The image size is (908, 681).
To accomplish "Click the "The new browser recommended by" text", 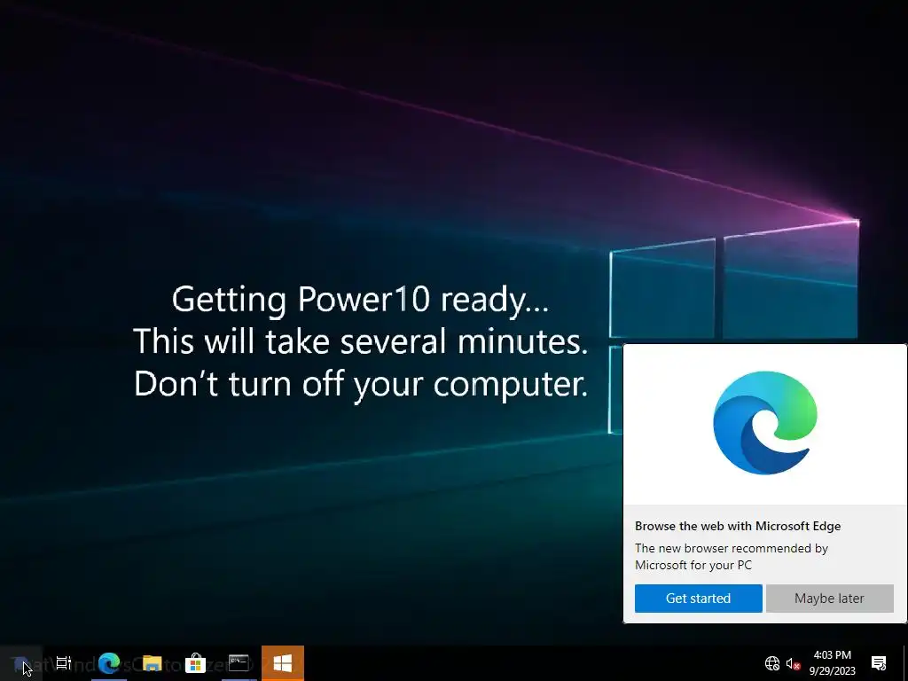I will tap(732, 548).
